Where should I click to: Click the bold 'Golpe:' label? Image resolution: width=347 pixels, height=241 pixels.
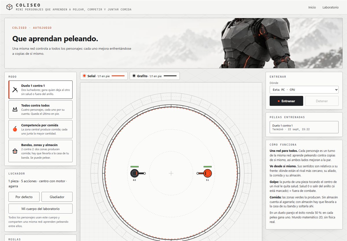tap(274, 182)
